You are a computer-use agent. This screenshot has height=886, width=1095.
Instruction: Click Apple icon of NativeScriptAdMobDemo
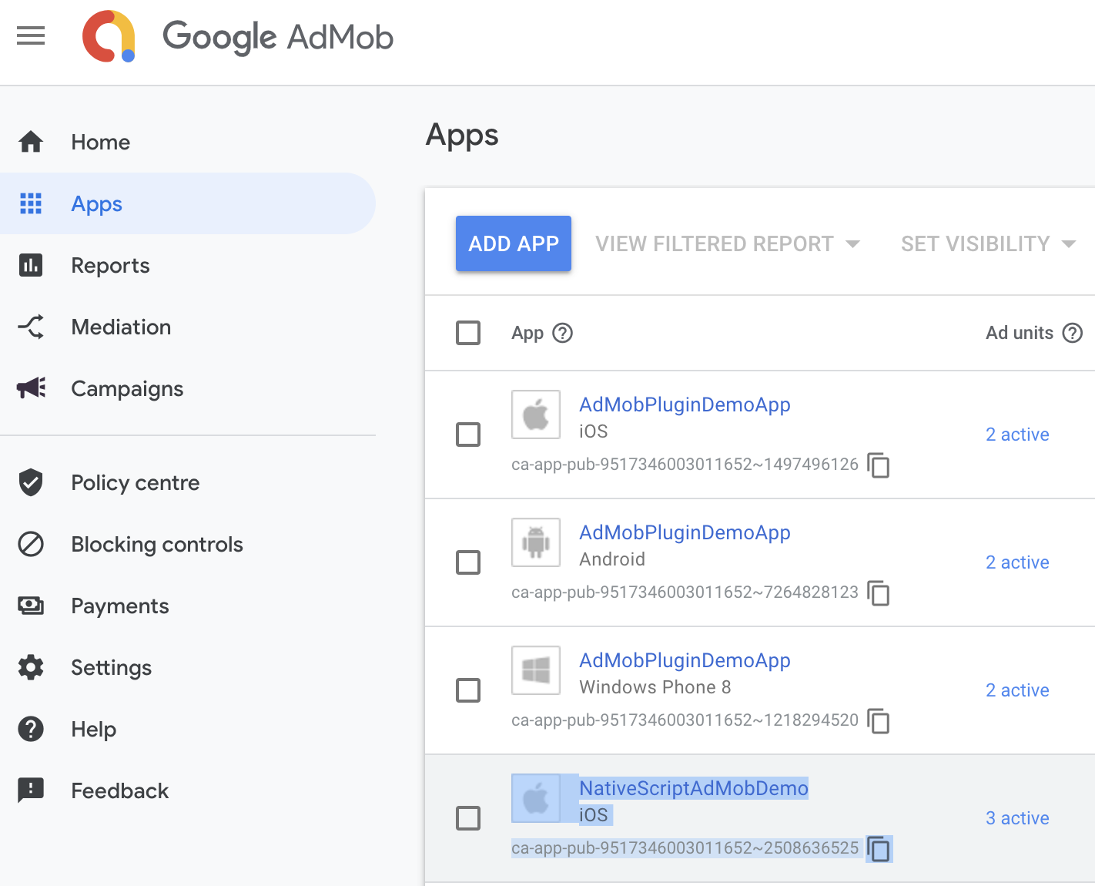tap(536, 798)
